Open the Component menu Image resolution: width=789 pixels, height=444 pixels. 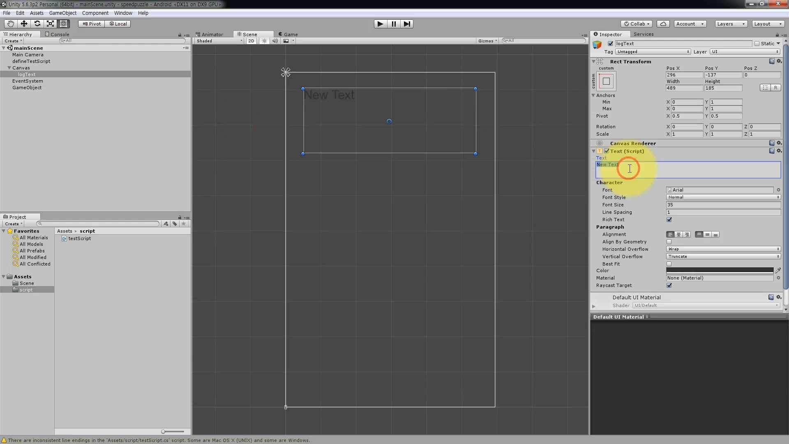click(95, 13)
